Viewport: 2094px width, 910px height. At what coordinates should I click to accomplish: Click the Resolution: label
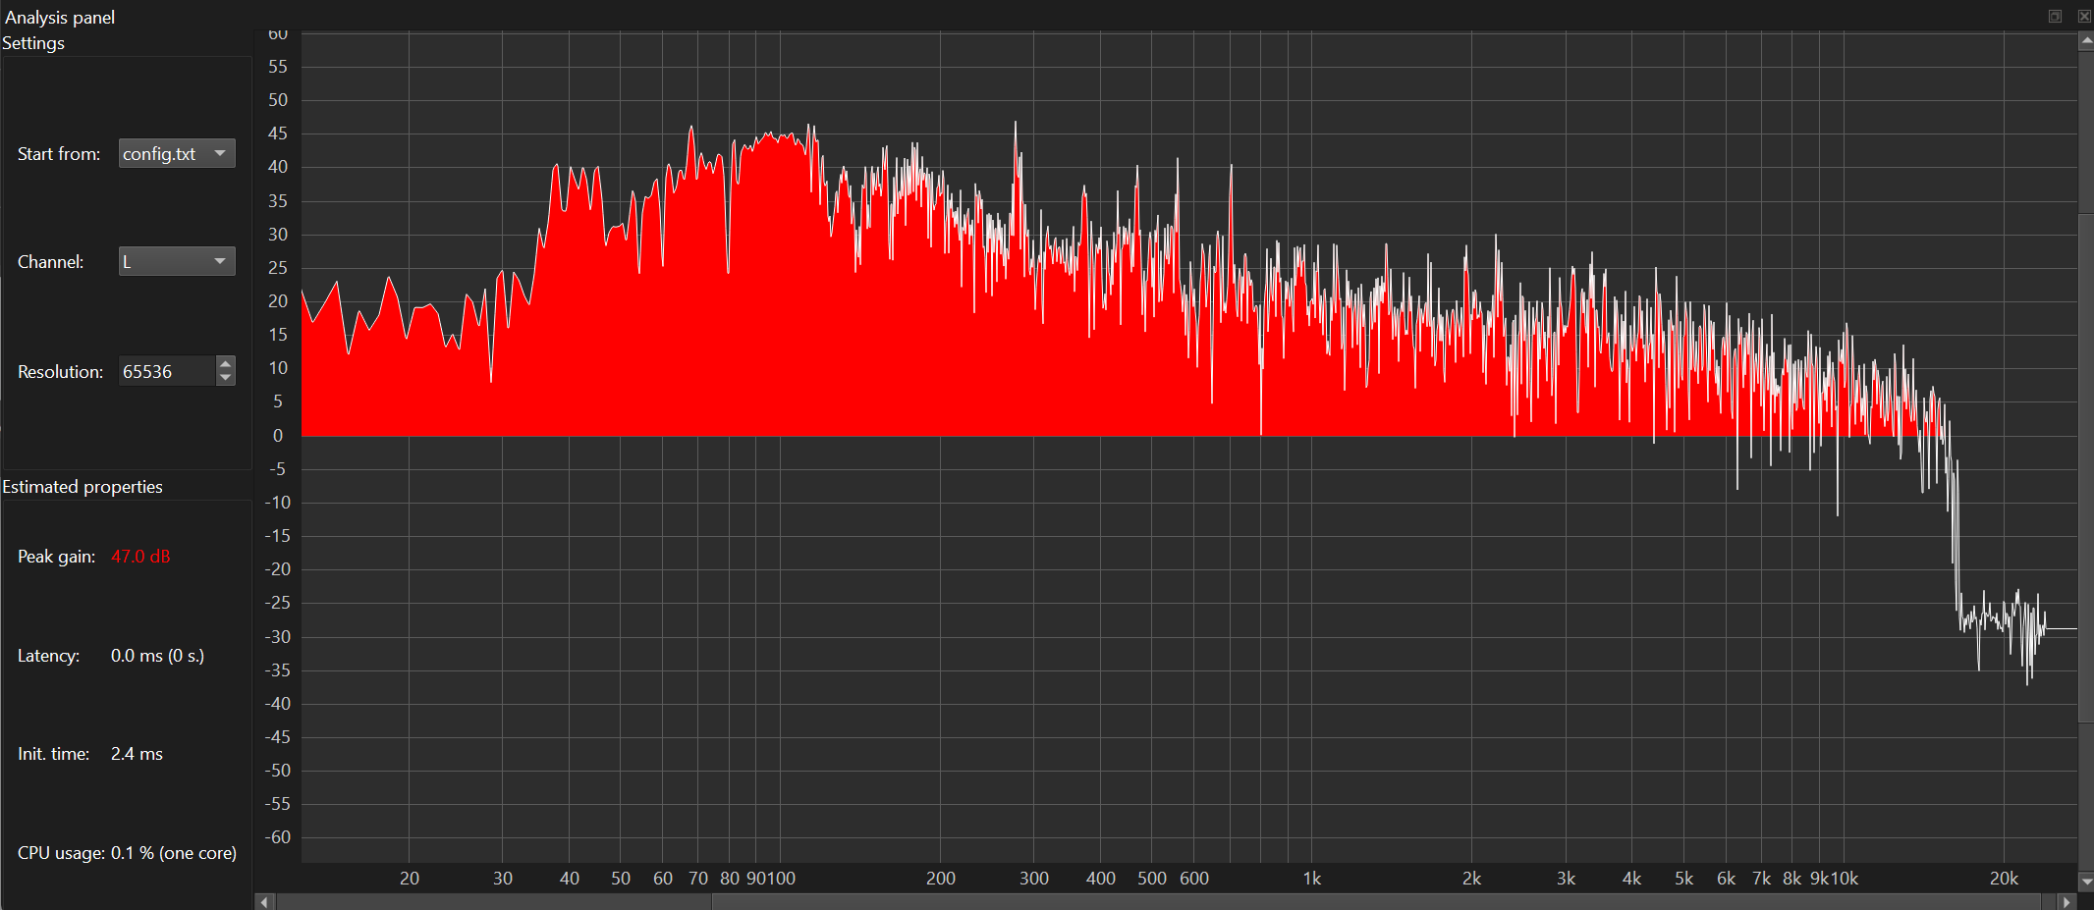point(60,372)
